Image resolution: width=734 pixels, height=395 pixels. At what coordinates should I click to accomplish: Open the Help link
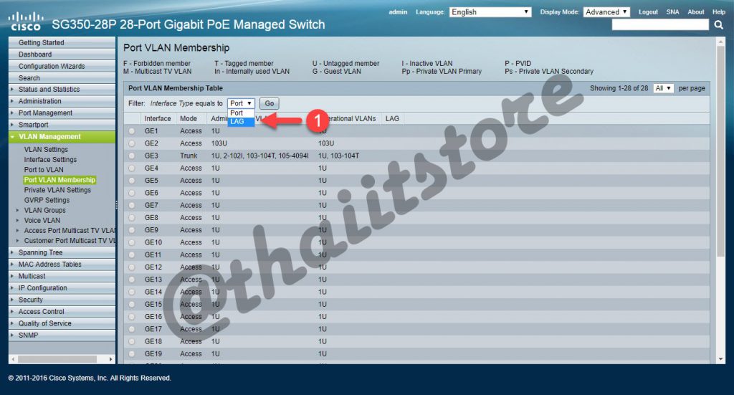click(x=718, y=12)
